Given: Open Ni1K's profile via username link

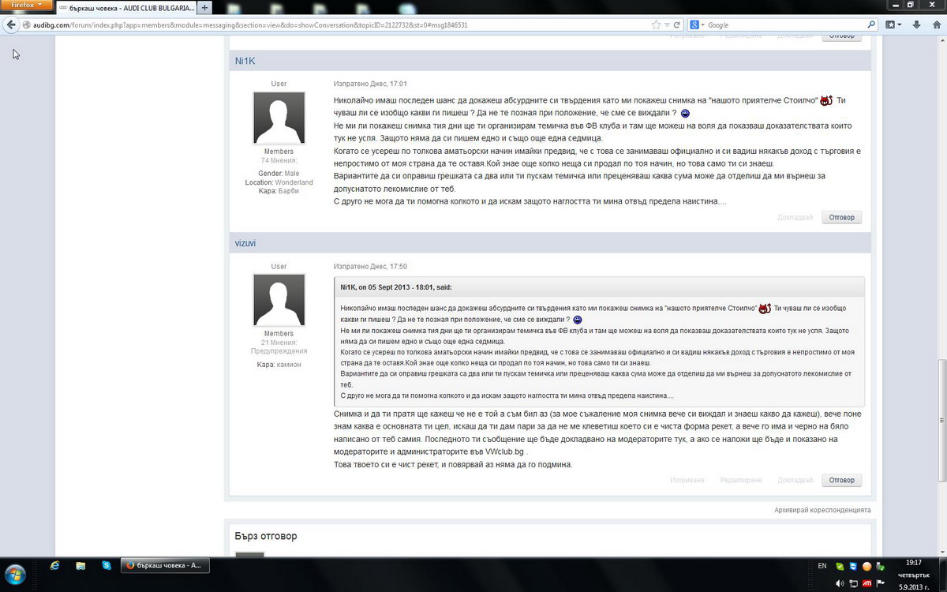Looking at the screenshot, I should [245, 61].
